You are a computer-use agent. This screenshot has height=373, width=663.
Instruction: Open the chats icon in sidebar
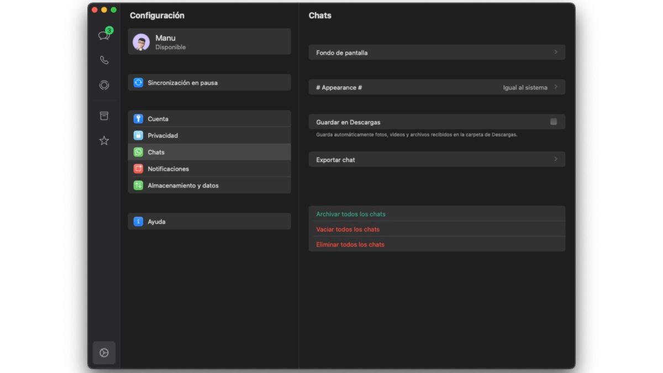tap(104, 35)
